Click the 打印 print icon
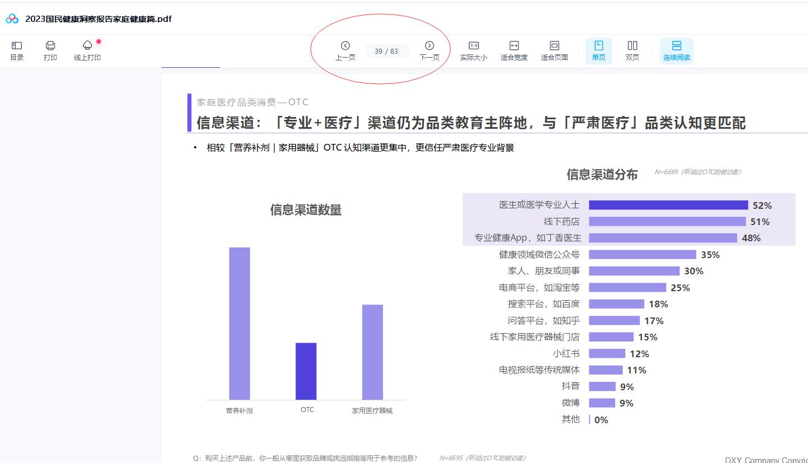 pyautogui.click(x=50, y=50)
